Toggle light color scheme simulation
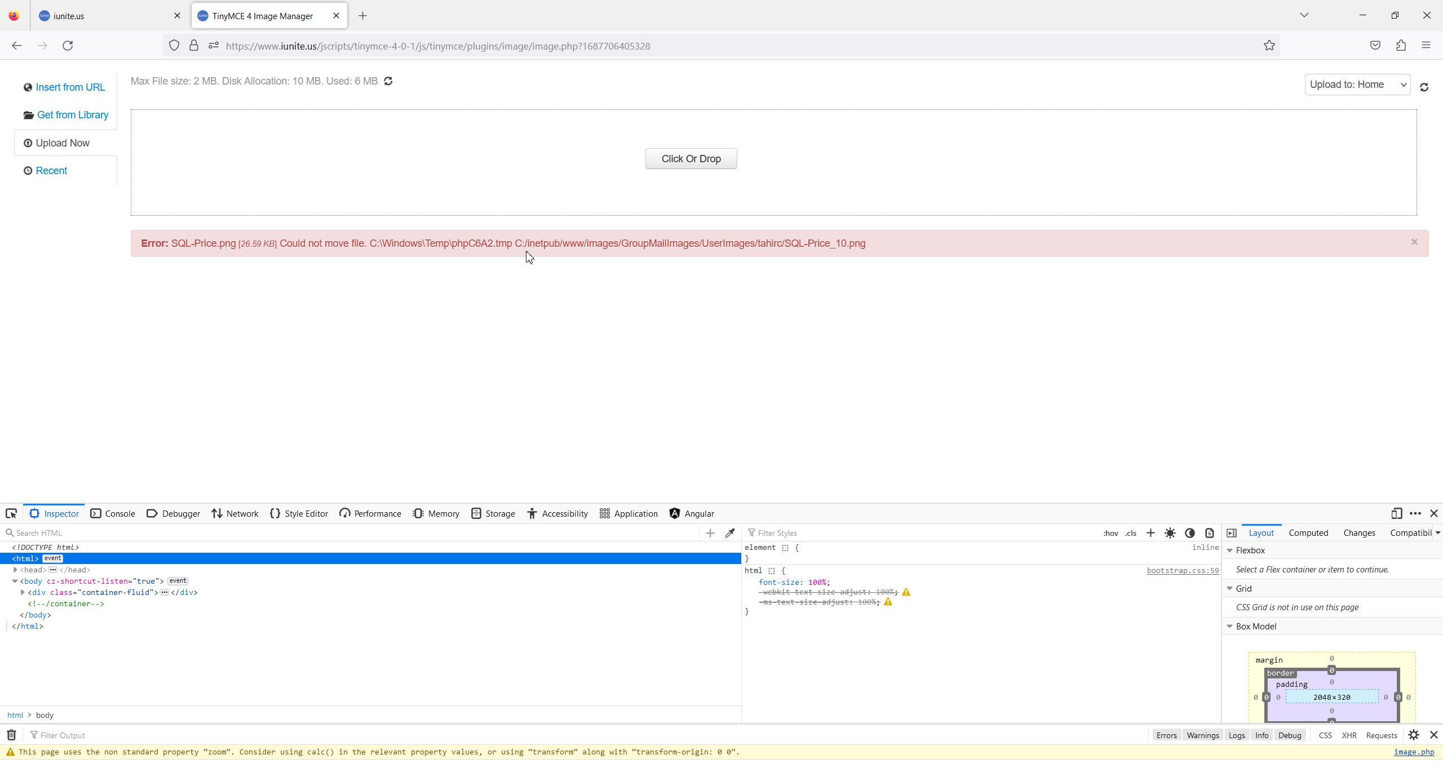 point(1170,533)
